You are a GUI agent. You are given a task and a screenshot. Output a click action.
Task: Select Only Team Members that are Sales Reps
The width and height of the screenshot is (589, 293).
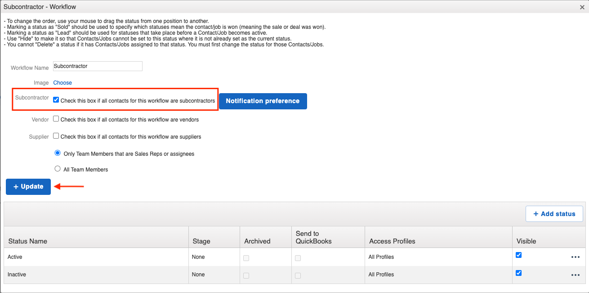pos(58,153)
